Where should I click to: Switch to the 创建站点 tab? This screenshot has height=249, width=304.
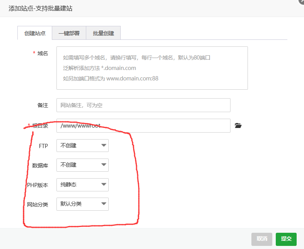point(35,33)
